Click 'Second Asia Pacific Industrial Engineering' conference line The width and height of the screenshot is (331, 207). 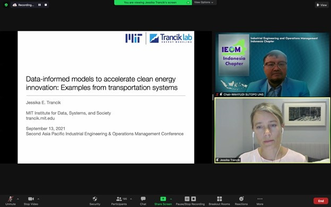pos(104,134)
